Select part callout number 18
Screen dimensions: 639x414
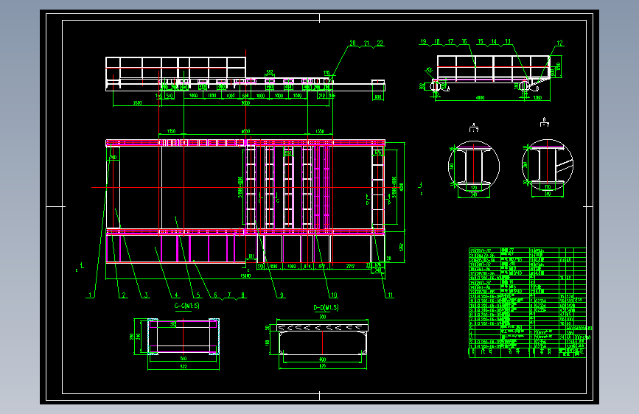pyautogui.click(x=437, y=41)
